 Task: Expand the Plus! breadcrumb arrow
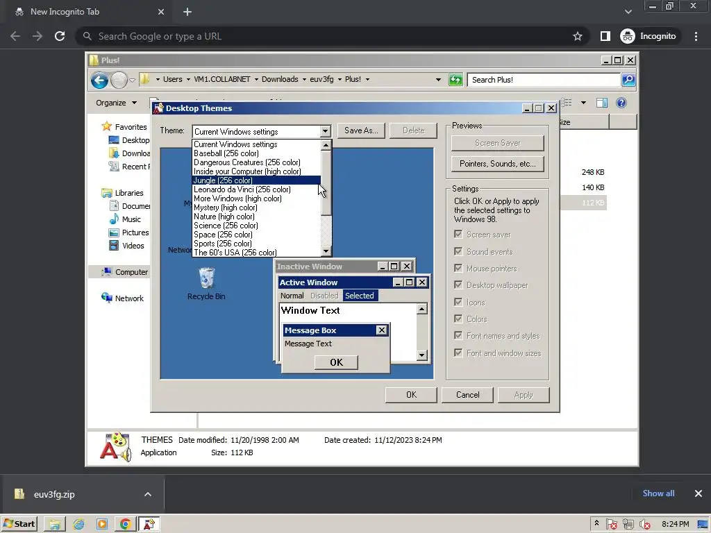(367, 79)
